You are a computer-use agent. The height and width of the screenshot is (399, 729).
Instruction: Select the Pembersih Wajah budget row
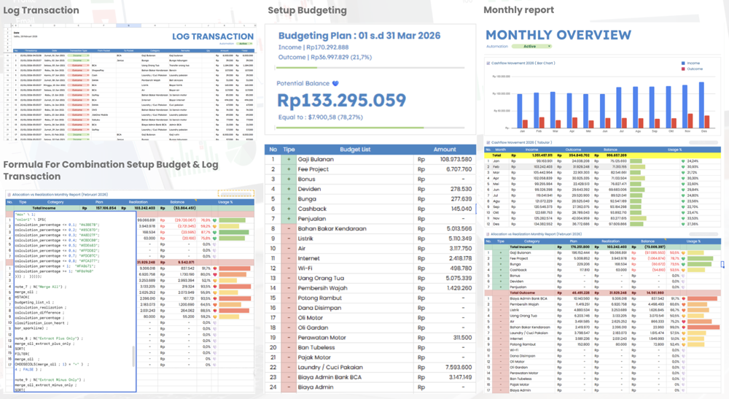point(370,288)
